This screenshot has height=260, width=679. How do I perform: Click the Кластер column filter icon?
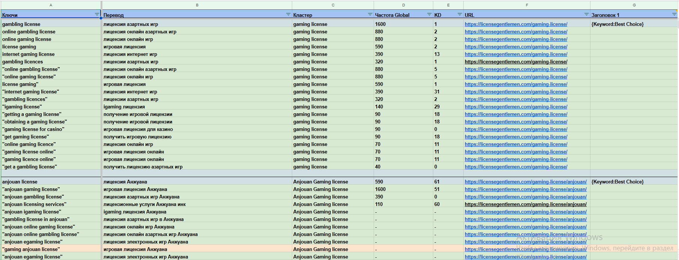tap(370, 15)
